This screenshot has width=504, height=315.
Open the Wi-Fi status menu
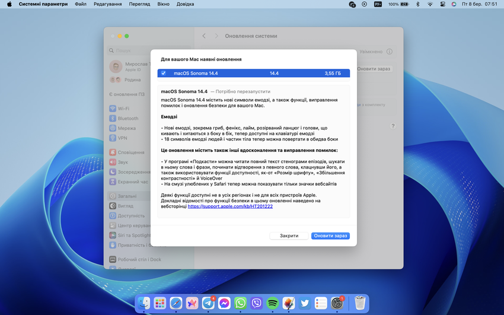pyautogui.click(x=430, y=4)
